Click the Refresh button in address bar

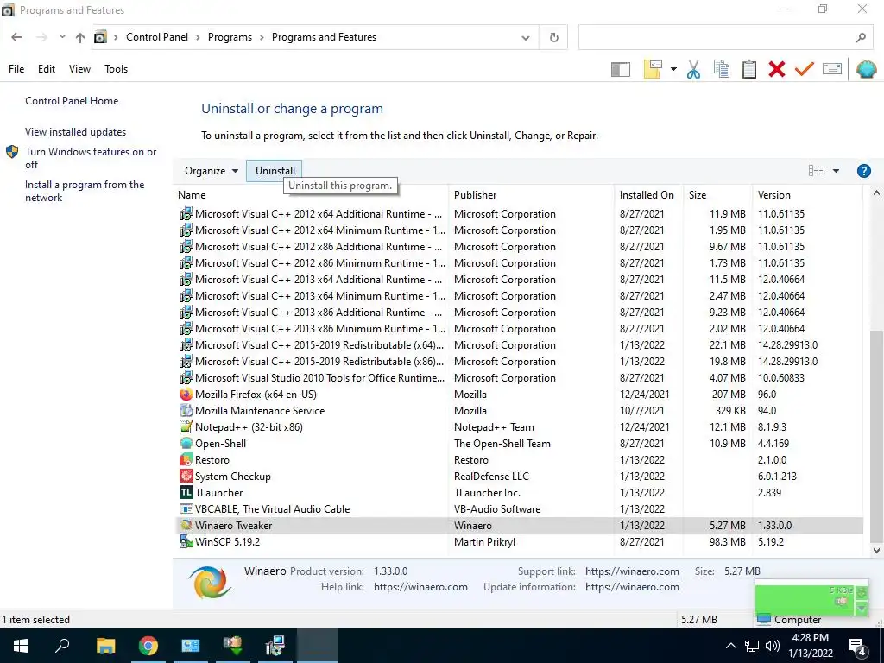(x=553, y=37)
